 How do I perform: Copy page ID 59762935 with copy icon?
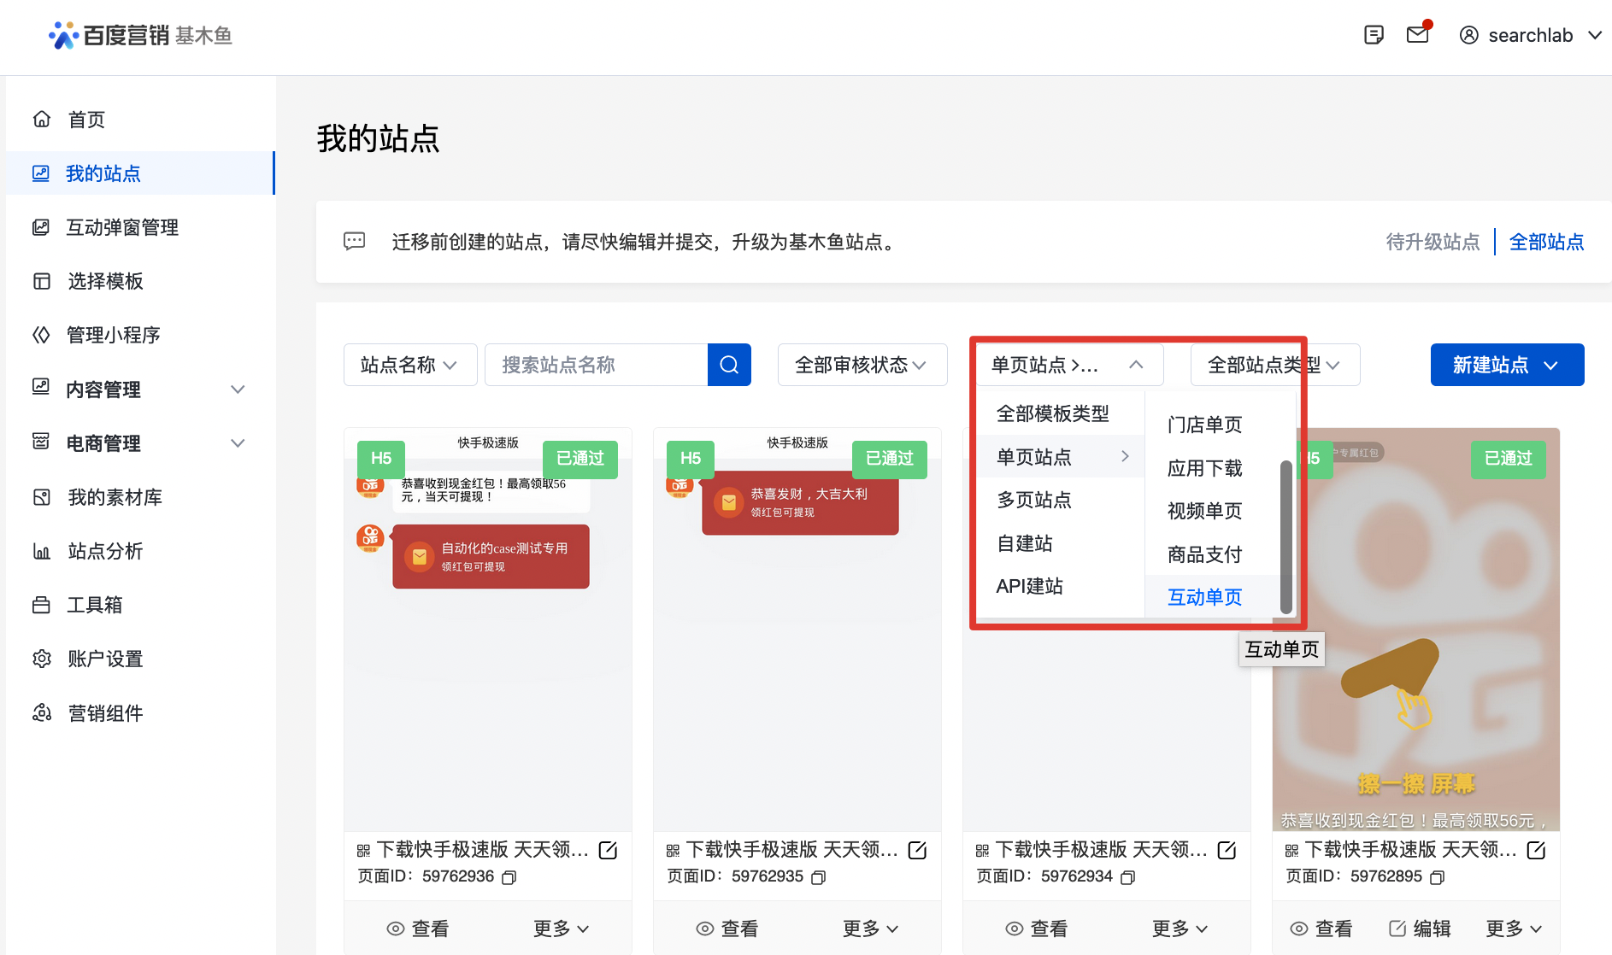[x=818, y=877]
